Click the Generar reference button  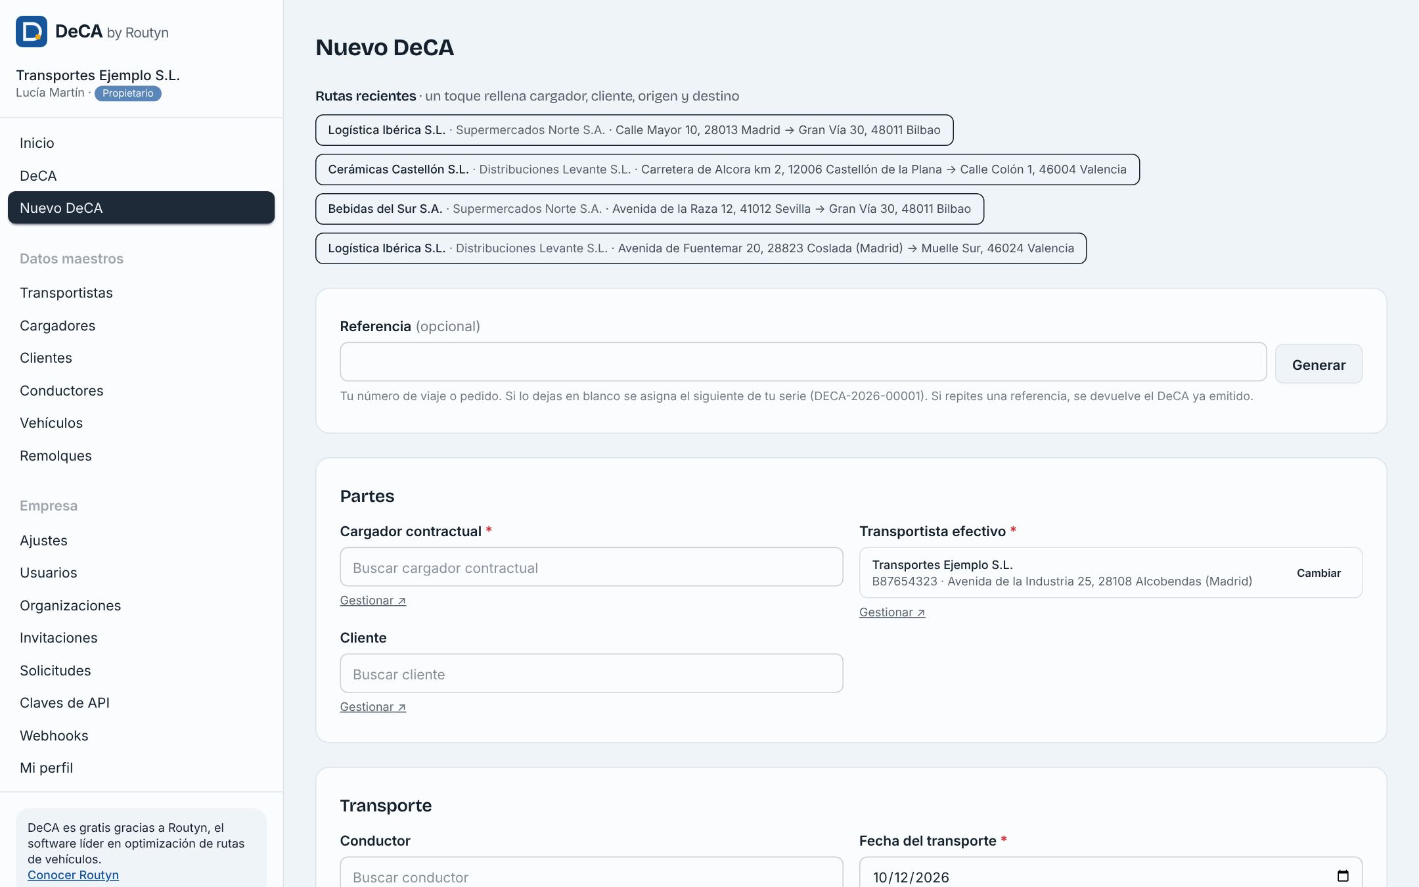click(1318, 364)
